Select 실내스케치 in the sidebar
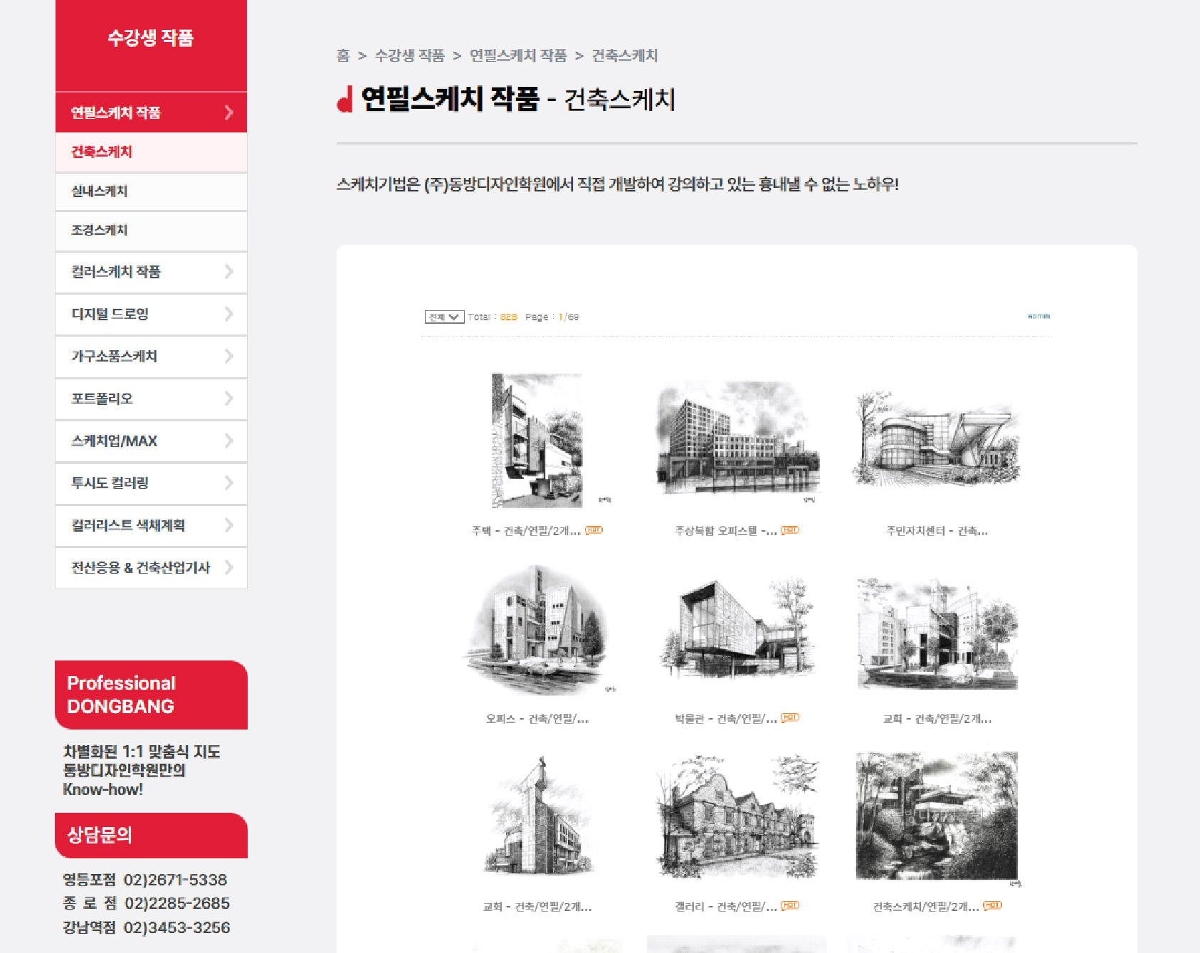Screen dimensions: 1200x953 151,191
